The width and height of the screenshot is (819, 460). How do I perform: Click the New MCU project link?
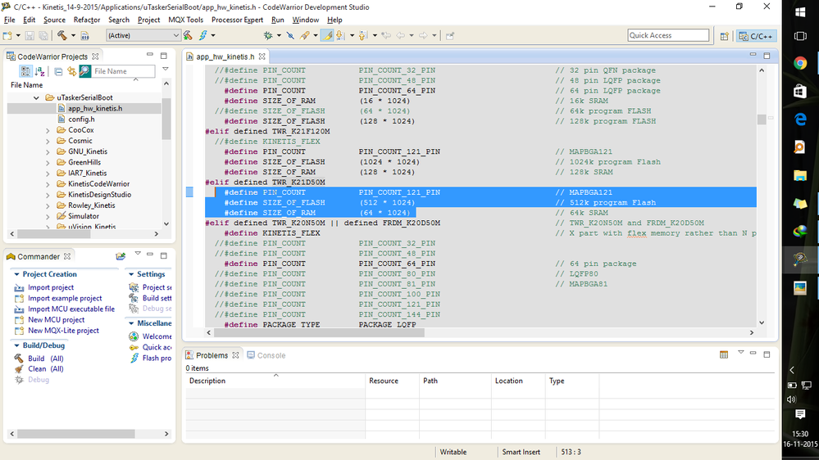pyautogui.click(x=56, y=320)
